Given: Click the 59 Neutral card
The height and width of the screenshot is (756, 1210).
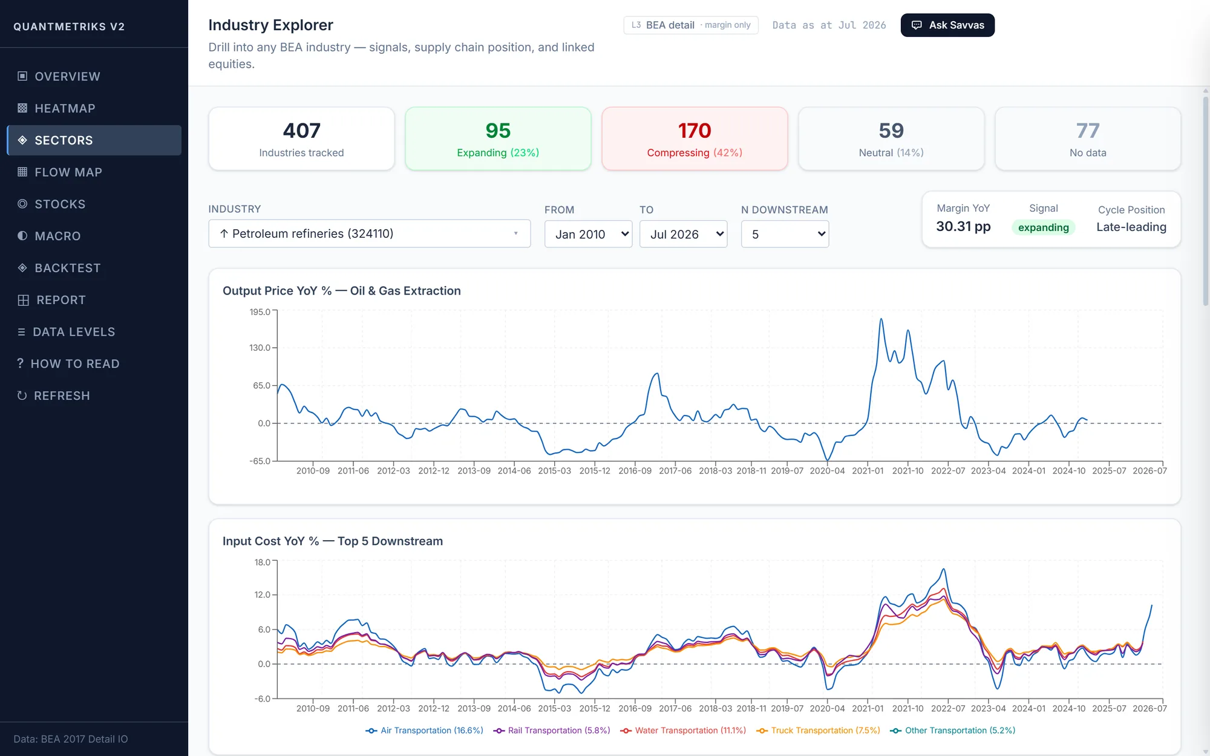Looking at the screenshot, I should click(x=891, y=139).
